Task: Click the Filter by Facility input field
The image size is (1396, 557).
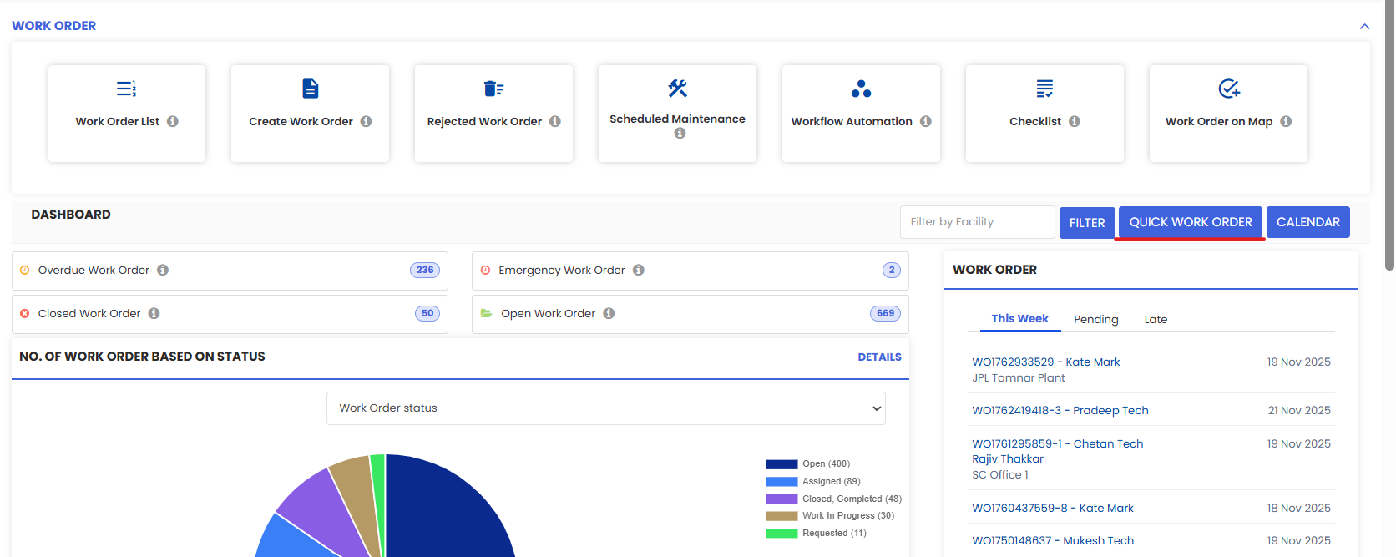Action: pos(977,222)
